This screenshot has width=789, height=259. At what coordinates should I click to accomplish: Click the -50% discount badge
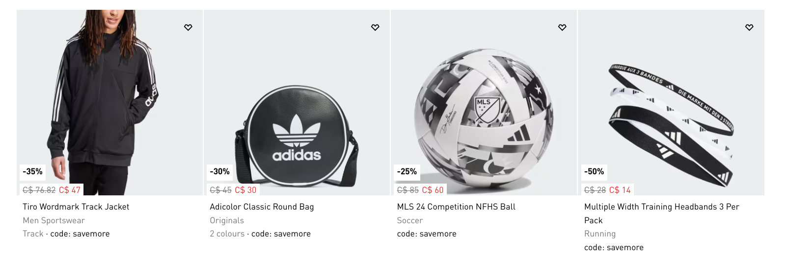[x=594, y=171]
